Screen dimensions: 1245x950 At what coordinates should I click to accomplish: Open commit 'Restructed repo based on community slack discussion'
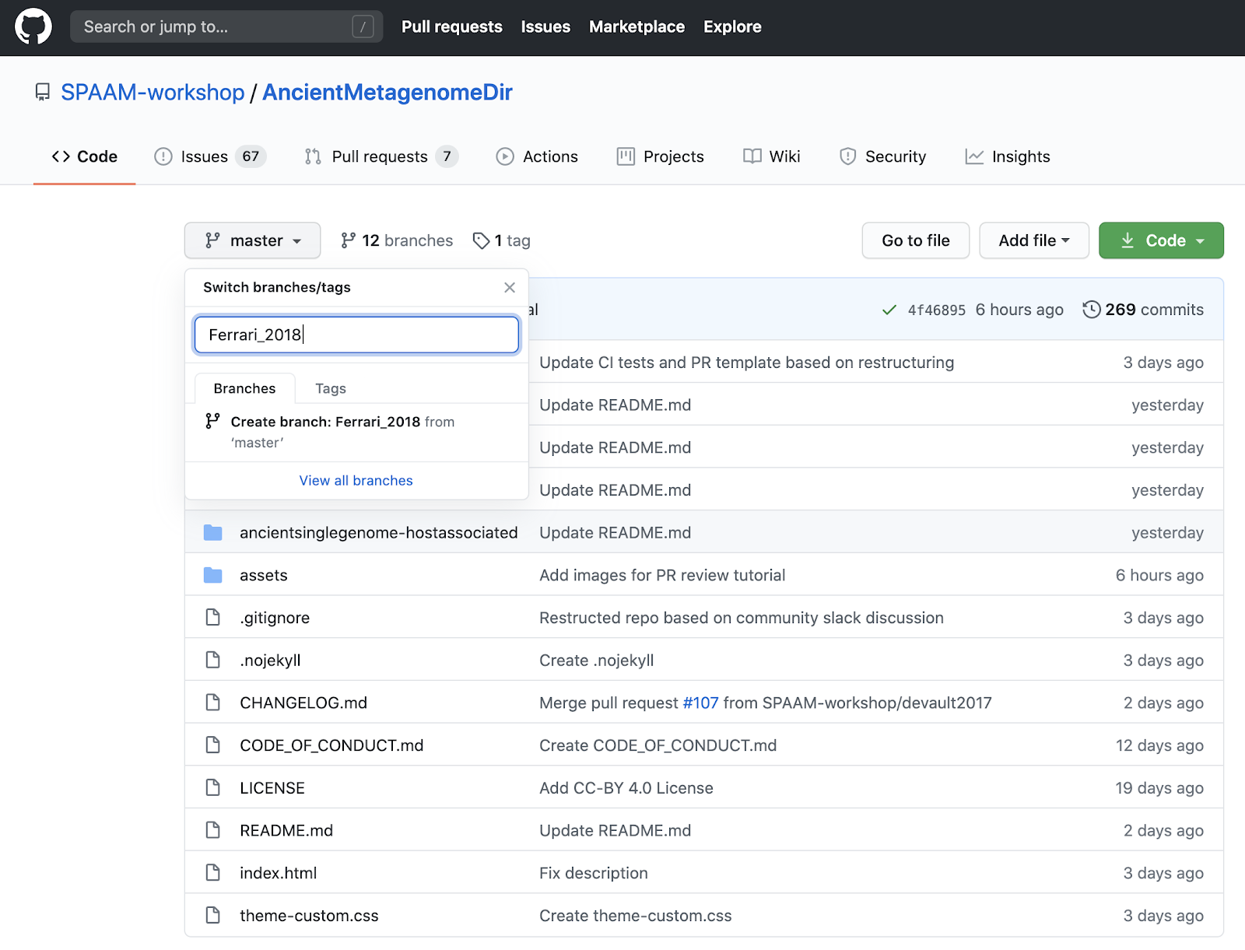pyautogui.click(x=742, y=618)
